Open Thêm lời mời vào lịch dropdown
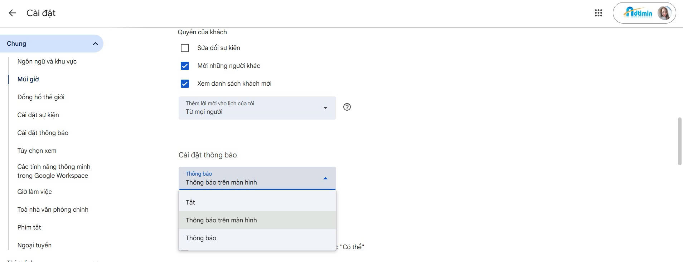 (x=257, y=108)
